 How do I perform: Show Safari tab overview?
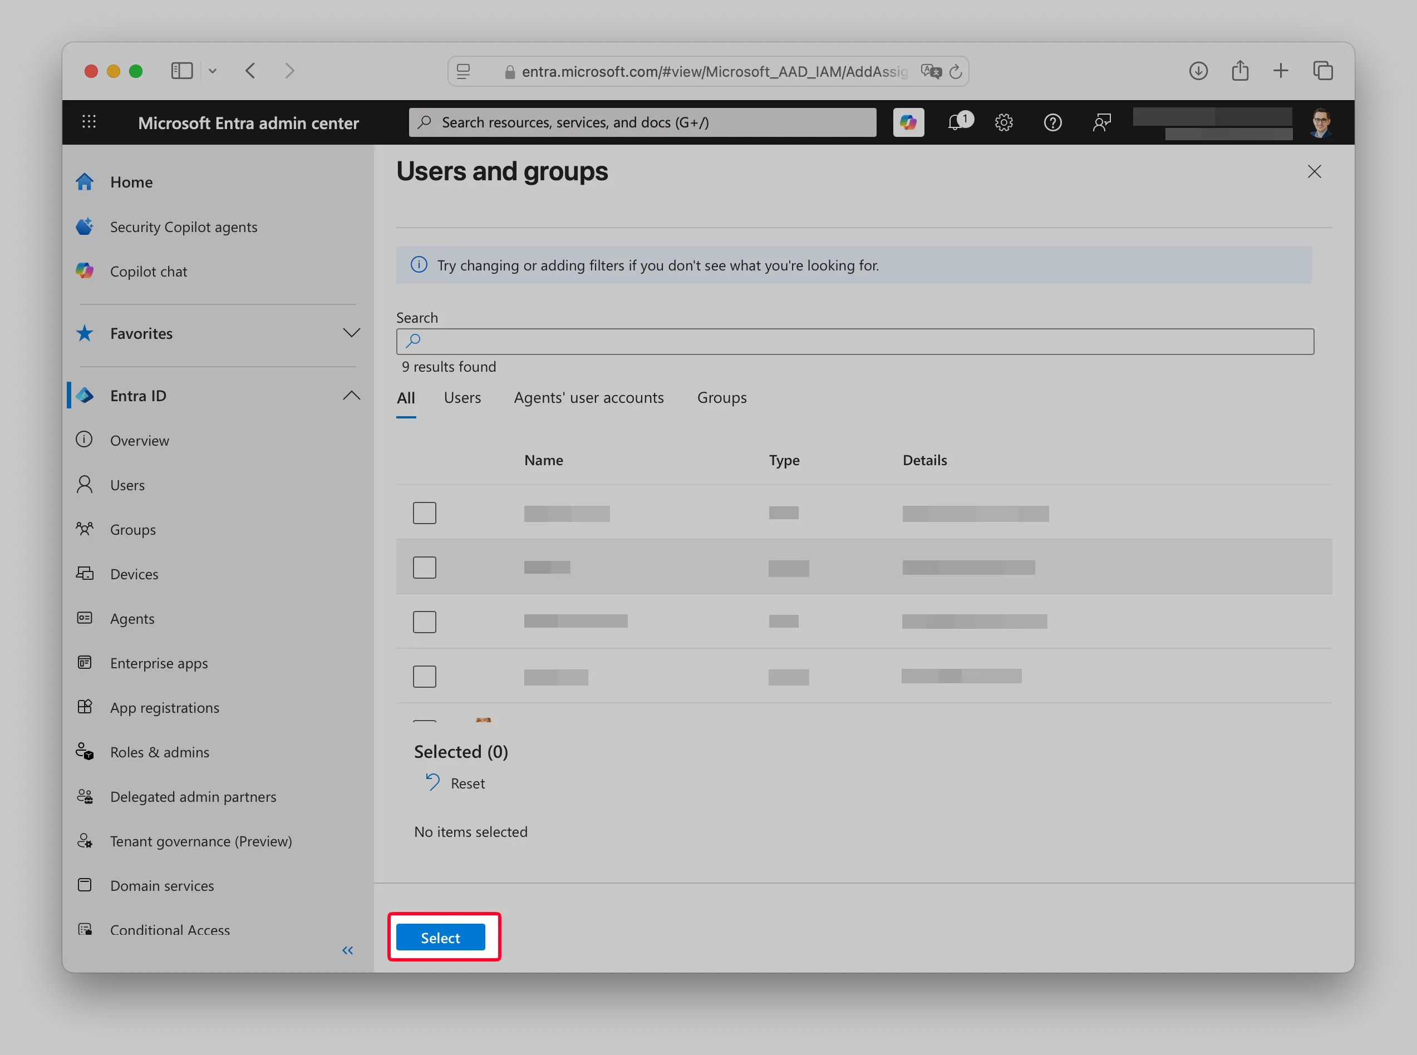[1322, 71]
